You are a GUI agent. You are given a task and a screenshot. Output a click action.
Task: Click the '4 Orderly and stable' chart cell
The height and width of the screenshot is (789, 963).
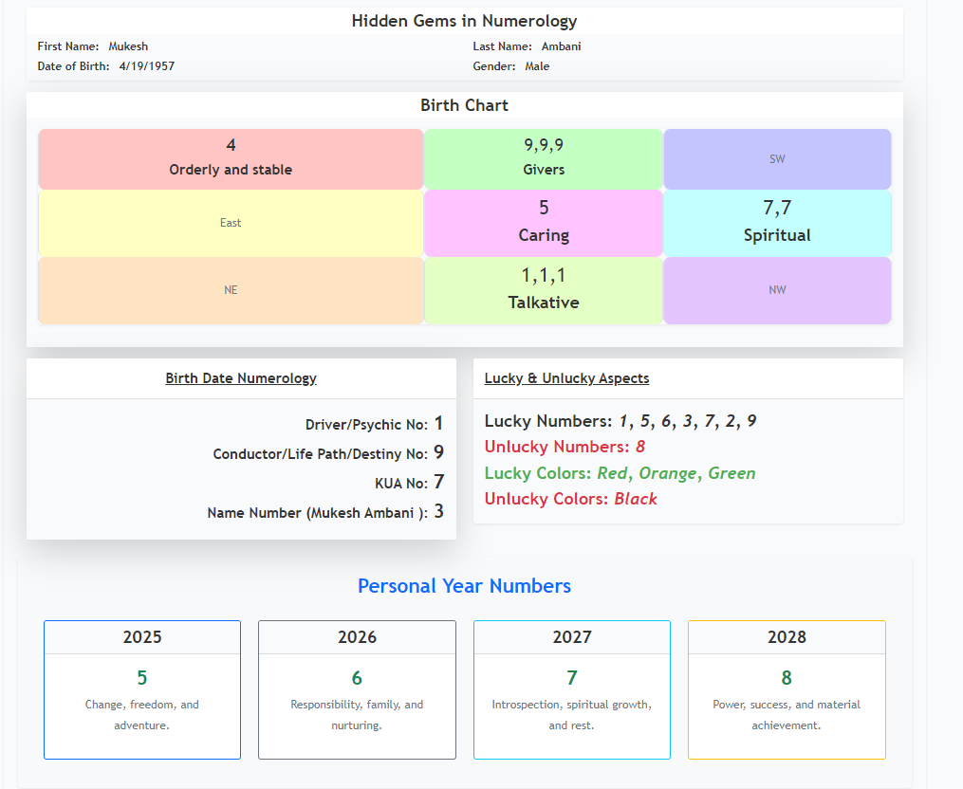point(231,159)
